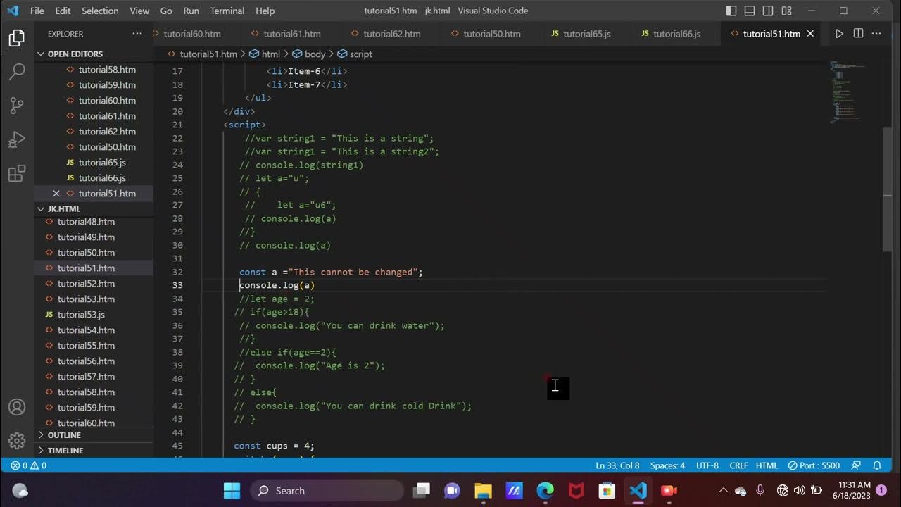Screen dimensions: 901x507
Task: Switch to the tutorial62.htm tab
Action: tap(392, 34)
